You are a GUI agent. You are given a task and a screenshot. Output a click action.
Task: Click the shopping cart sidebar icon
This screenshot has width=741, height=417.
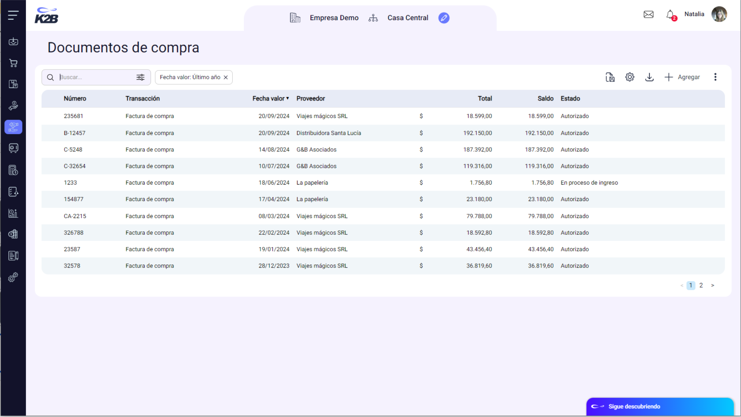[x=13, y=63]
